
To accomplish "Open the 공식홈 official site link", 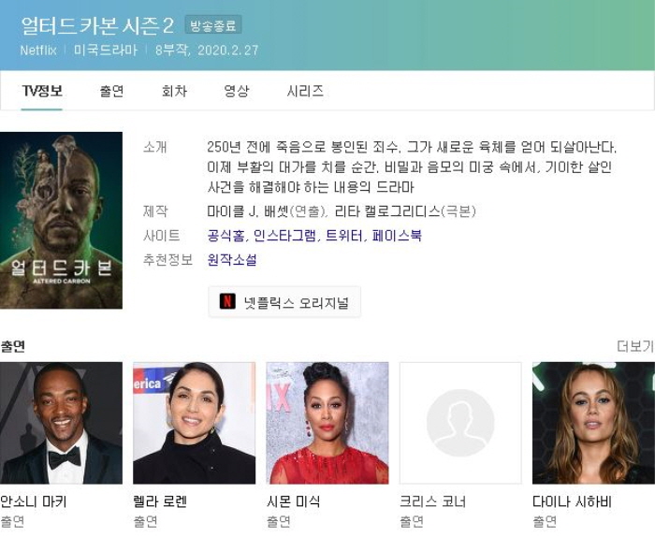I will coord(226,236).
